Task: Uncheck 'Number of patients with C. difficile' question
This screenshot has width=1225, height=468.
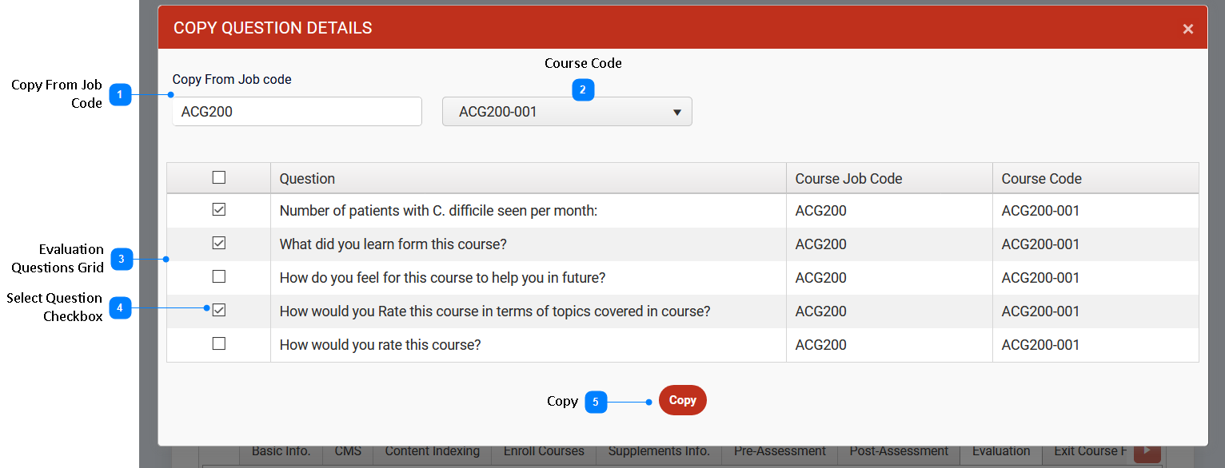Action: pos(218,210)
